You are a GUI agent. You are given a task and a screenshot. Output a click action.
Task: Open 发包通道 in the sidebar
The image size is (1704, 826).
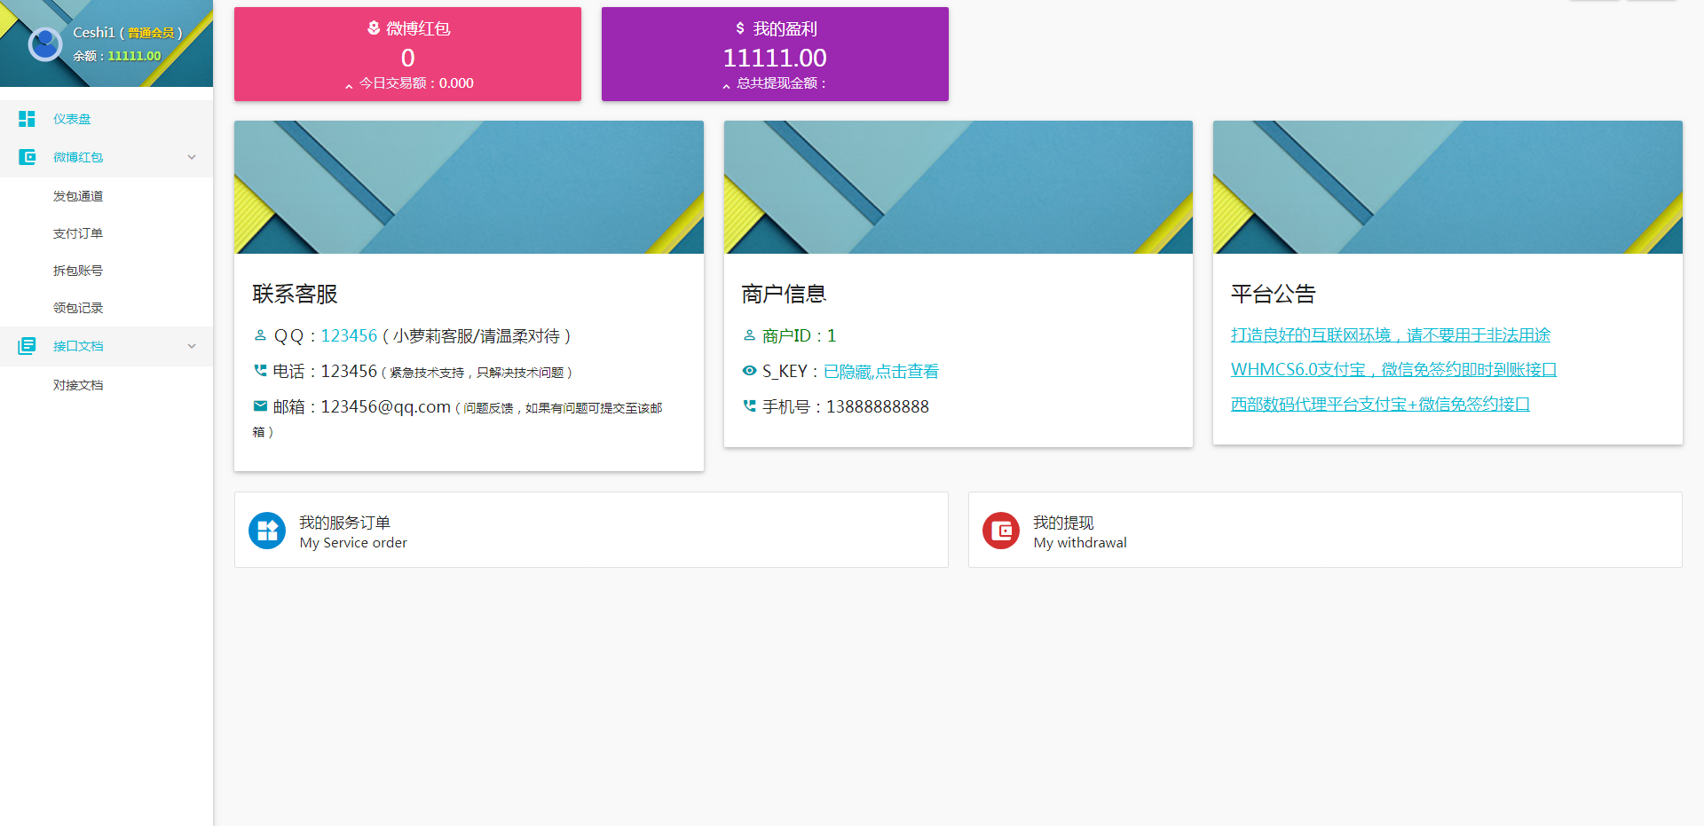coord(78,196)
